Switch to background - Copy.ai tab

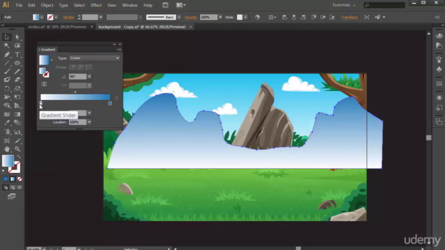142,27
